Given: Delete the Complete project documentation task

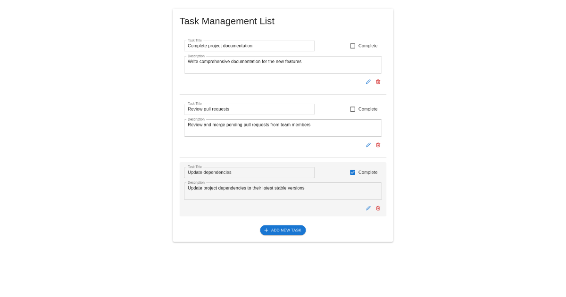Looking at the screenshot, I should pos(378,82).
